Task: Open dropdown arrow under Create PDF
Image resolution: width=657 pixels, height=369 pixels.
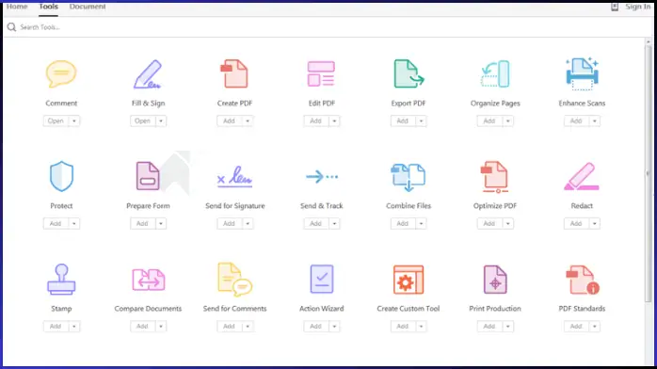Action: 248,121
